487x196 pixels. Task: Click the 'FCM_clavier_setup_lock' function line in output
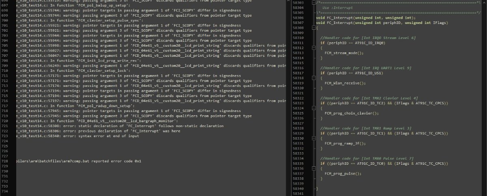click(x=73, y=71)
